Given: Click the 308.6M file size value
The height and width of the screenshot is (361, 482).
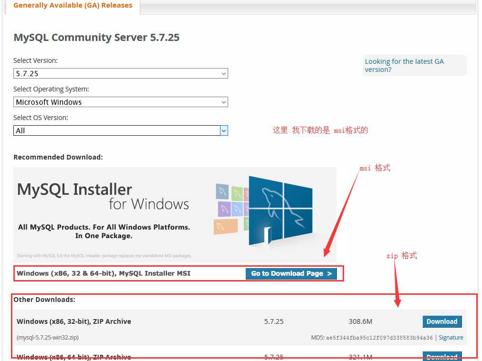Looking at the screenshot, I should (x=360, y=321).
